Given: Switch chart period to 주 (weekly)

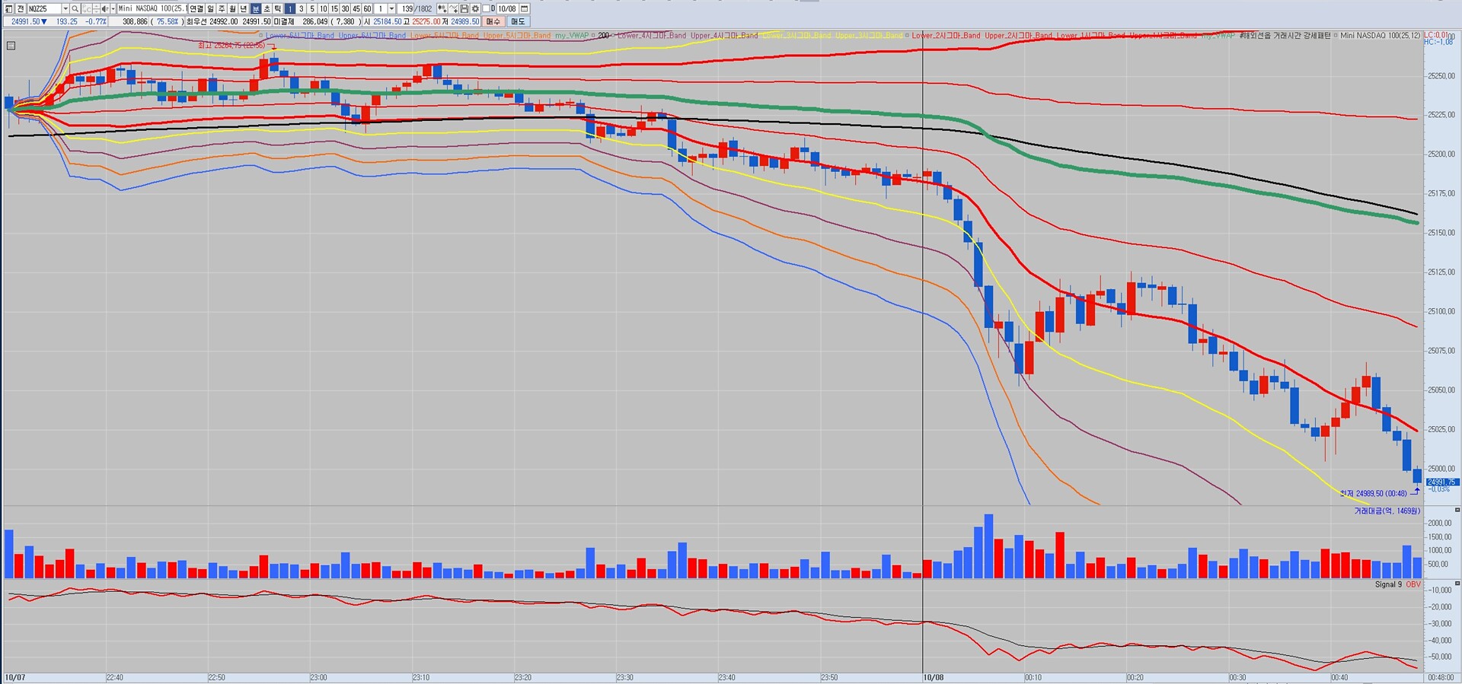Looking at the screenshot, I should coord(222,8).
